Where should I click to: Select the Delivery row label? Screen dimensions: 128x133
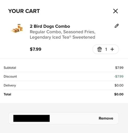pyautogui.click(x=10, y=85)
